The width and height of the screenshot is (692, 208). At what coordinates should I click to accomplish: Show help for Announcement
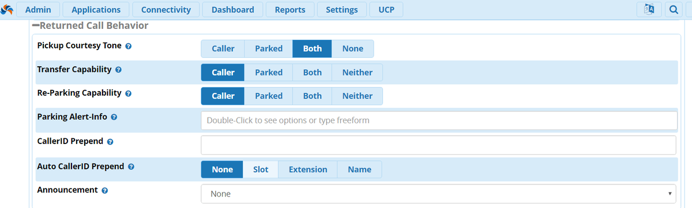pyautogui.click(x=105, y=190)
